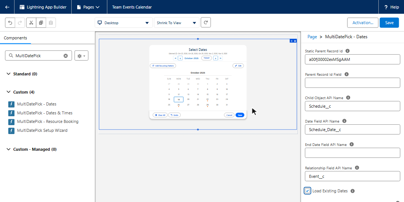The image size is (404, 202).
Task: Show help for Load Existing Dates
Action: point(352,191)
